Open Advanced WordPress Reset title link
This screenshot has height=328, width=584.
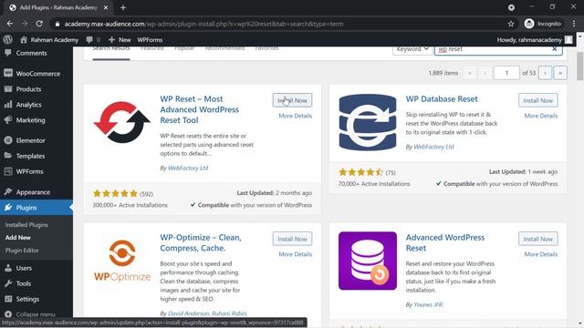point(445,243)
